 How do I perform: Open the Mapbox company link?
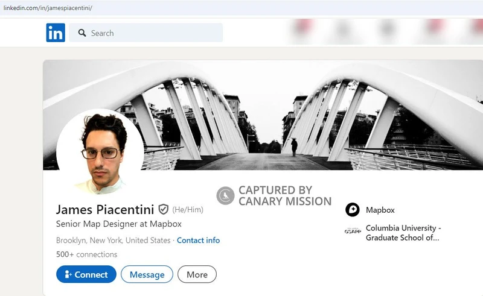[x=380, y=210]
